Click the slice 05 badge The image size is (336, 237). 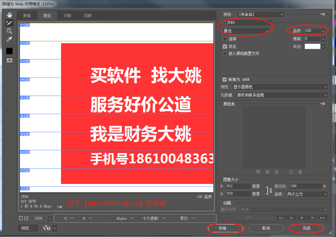[25, 98]
